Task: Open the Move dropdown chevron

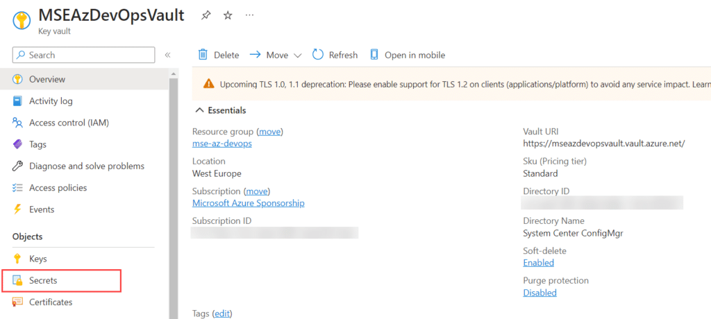Action: [297, 55]
